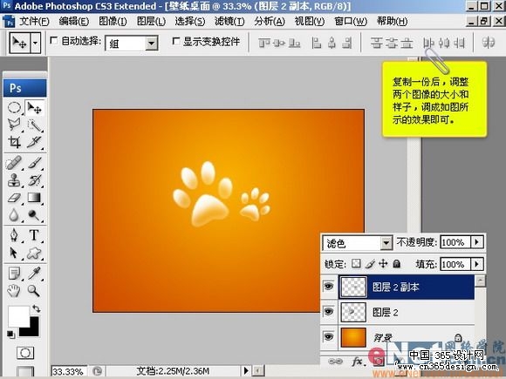
Task: Choose the Eyedropper tool
Action: (34, 274)
